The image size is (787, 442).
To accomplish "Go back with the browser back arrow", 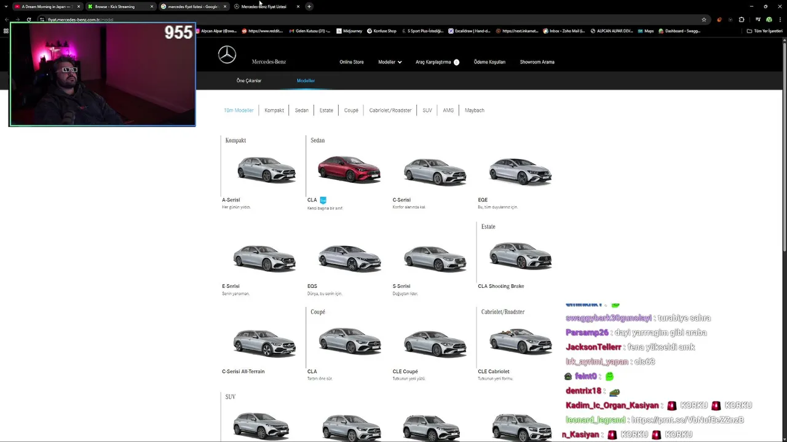I will (x=6, y=20).
